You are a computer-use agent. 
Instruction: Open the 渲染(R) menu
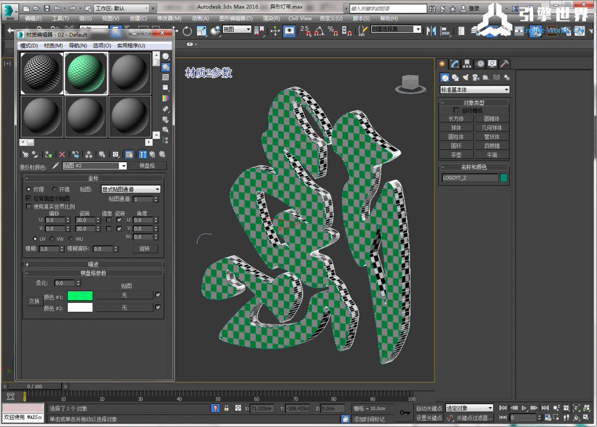[x=271, y=18]
